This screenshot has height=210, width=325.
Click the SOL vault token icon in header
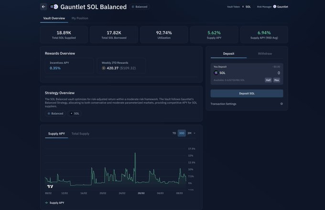click(x=243, y=7)
